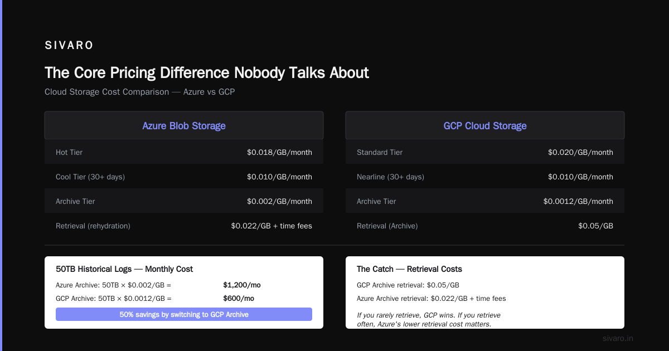Click the '$0.022/GB + time fees' table value

(272, 226)
